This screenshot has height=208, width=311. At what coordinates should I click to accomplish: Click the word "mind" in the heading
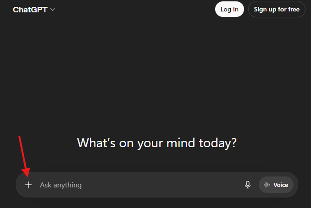click(x=180, y=143)
